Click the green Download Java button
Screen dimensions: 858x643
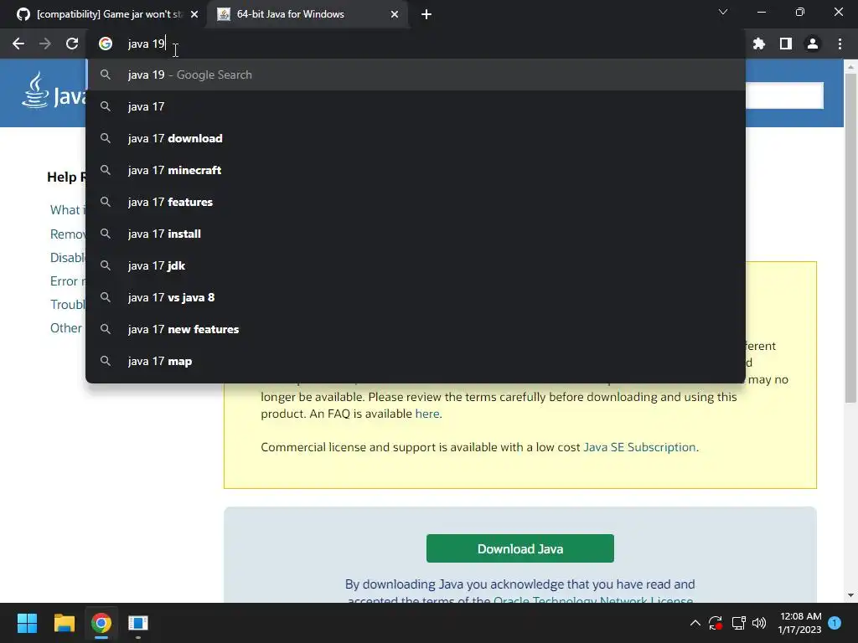pyautogui.click(x=519, y=548)
